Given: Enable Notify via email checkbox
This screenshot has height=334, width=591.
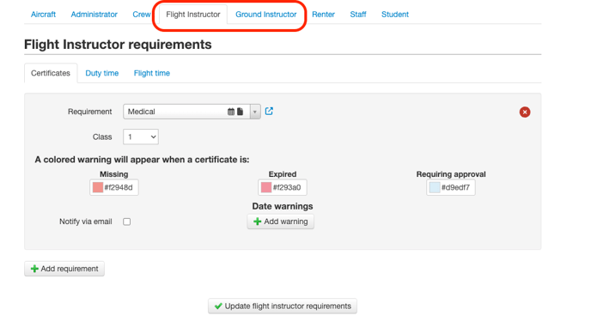Looking at the screenshot, I should point(126,222).
